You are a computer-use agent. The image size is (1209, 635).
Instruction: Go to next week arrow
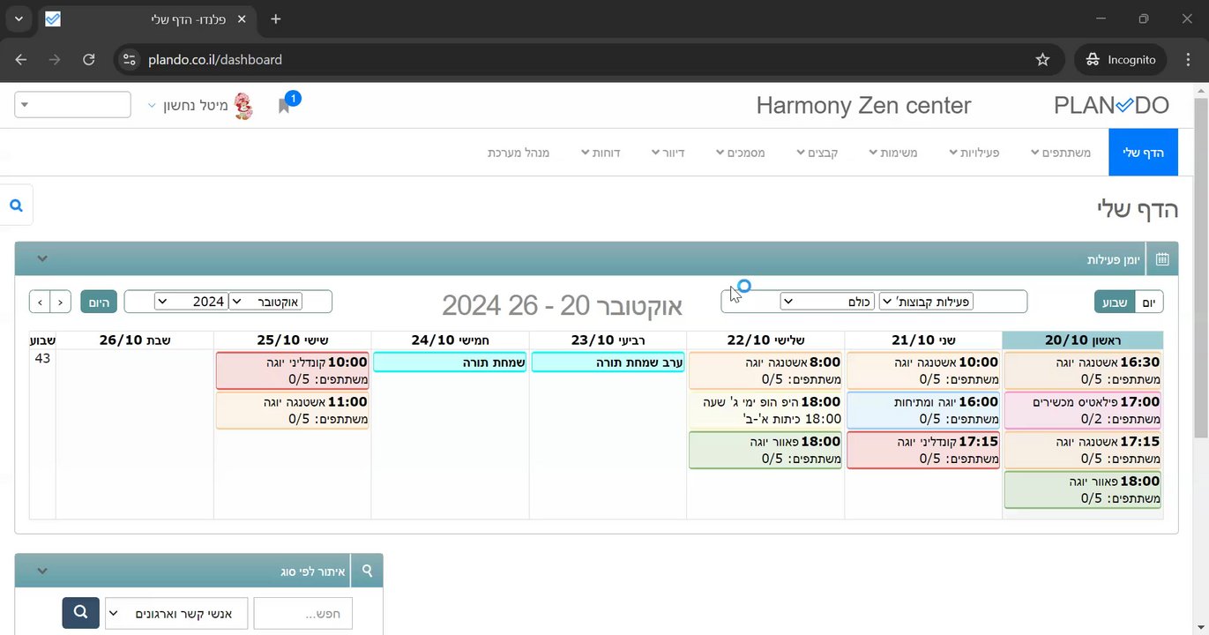tap(39, 302)
